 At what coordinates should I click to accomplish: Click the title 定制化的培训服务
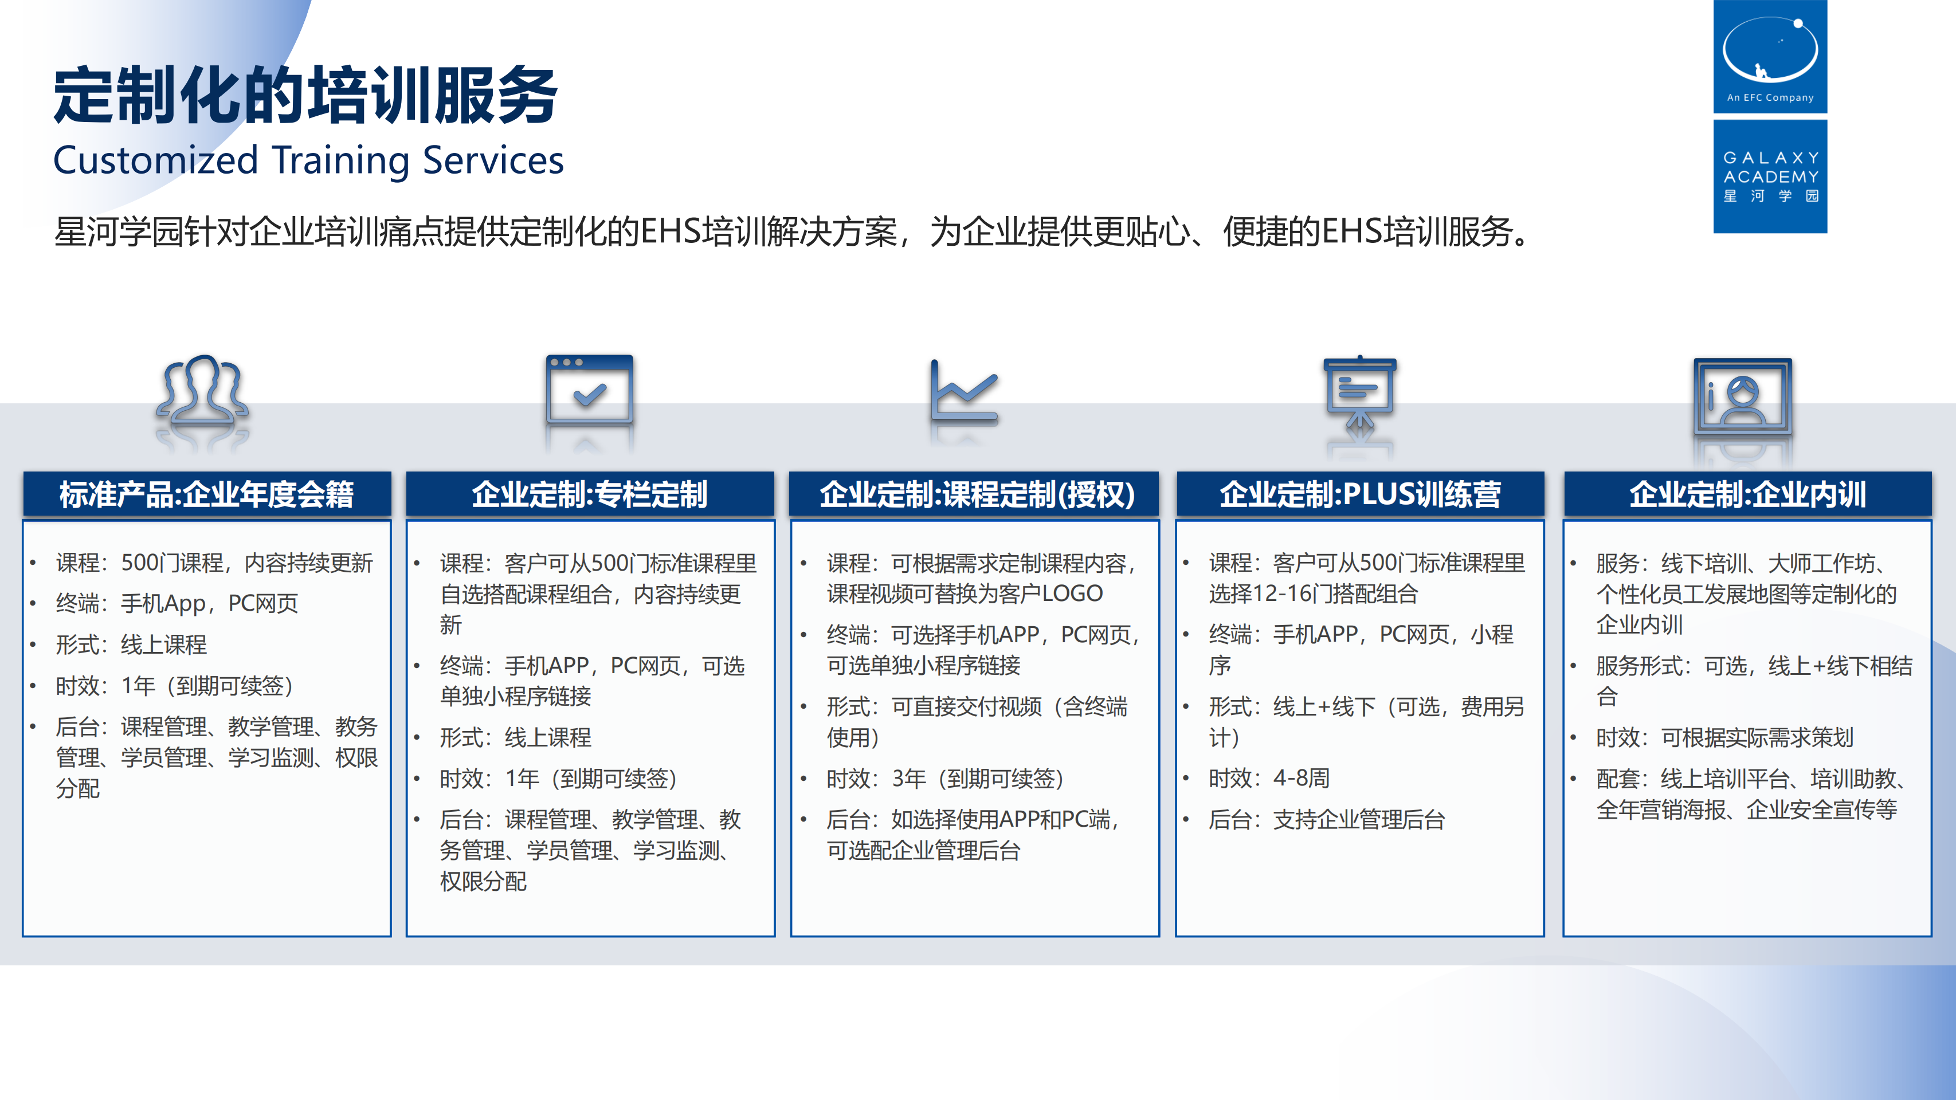[306, 95]
